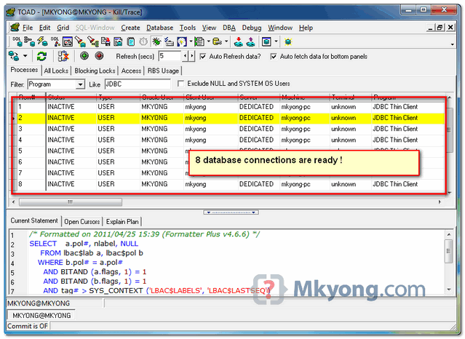Open the Database menu
This screenshot has height=339, width=465.
click(x=159, y=28)
